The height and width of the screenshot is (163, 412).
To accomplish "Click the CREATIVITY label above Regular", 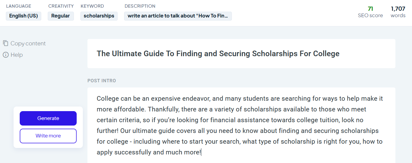I will pyautogui.click(x=61, y=6).
